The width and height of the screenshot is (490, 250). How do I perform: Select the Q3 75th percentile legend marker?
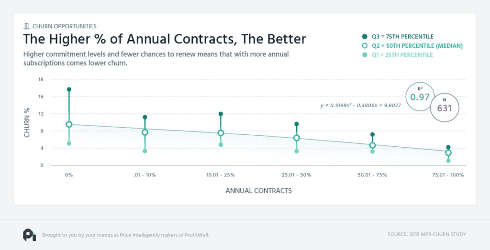pos(364,36)
